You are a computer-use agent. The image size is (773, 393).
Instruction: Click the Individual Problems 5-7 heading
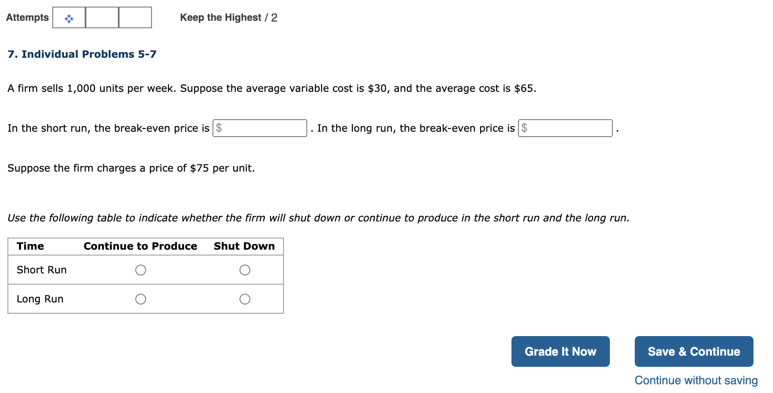click(82, 54)
